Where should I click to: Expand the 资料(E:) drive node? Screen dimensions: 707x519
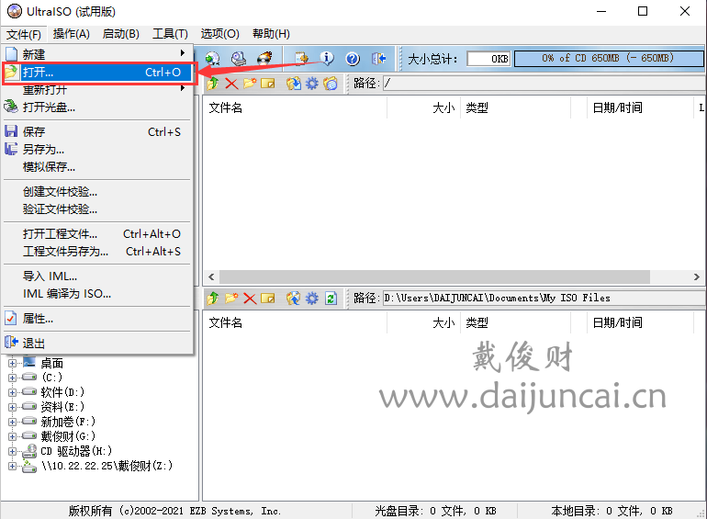point(12,407)
